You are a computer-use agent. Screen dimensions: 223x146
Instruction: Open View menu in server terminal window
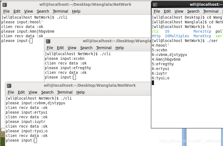pos(179,11)
